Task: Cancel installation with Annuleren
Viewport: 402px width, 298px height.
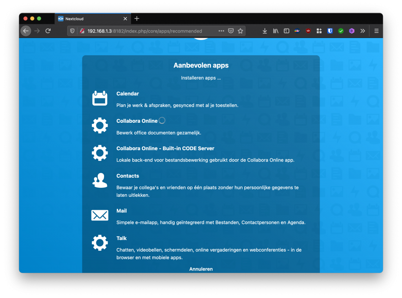Action: click(201, 269)
